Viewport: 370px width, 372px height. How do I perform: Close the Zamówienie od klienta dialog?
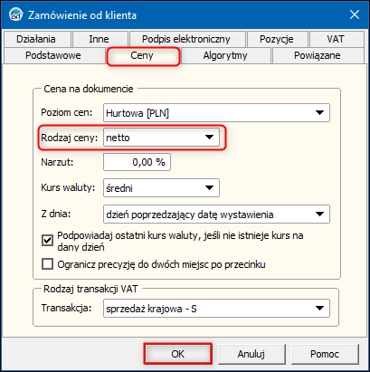coord(355,14)
